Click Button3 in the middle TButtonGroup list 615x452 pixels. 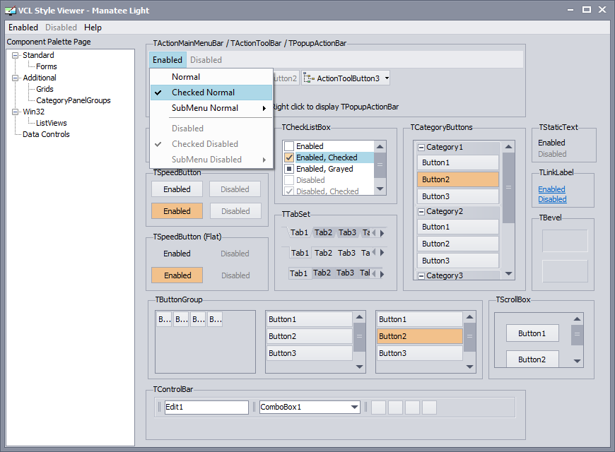pyautogui.click(x=309, y=353)
